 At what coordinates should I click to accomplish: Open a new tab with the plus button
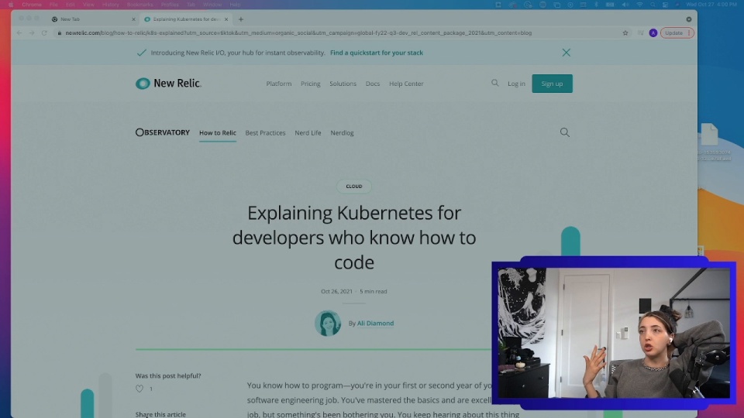(x=241, y=19)
